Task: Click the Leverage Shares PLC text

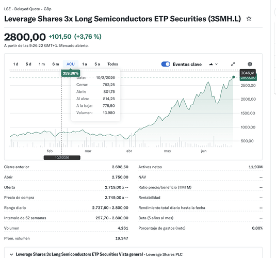Action: [x=164, y=254]
